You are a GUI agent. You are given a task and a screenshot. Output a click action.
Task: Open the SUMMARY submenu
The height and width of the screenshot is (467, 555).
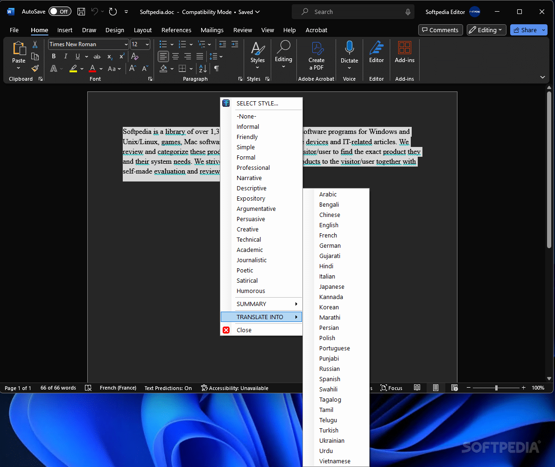[x=261, y=304]
